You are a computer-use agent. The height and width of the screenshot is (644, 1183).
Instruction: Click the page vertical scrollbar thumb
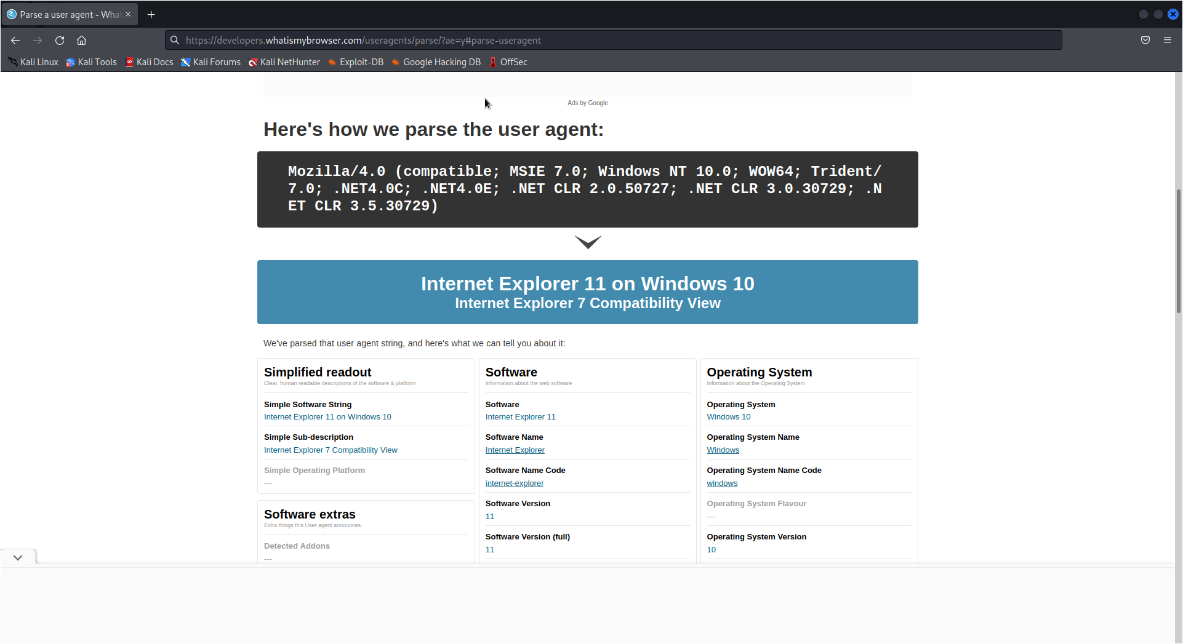pyautogui.click(x=1178, y=252)
